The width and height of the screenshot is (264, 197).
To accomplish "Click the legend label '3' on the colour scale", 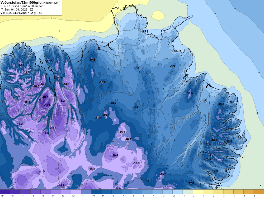I will click(x=224, y=195).
